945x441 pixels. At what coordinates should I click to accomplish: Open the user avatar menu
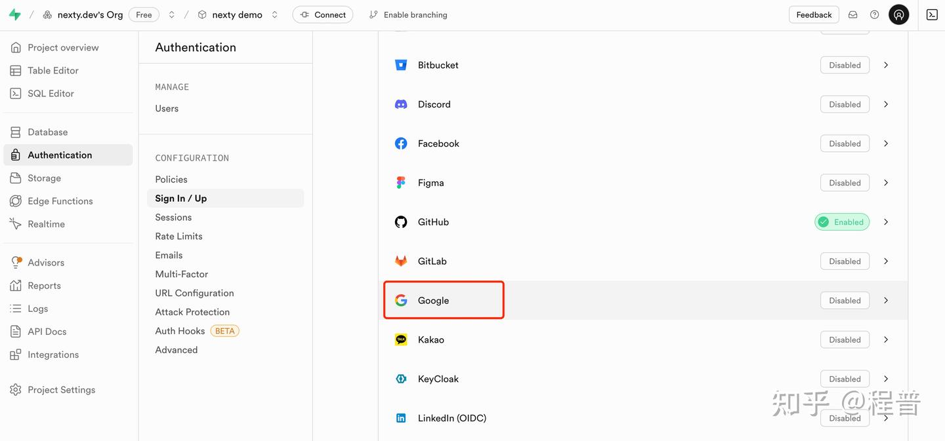[x=898, y=14]
